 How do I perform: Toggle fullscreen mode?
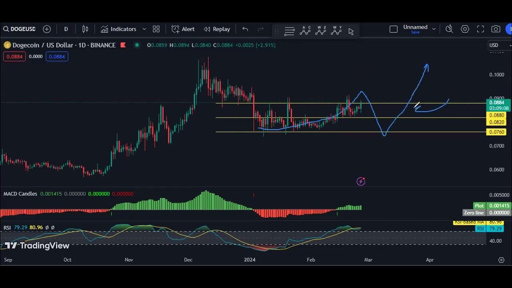point(480,29)
